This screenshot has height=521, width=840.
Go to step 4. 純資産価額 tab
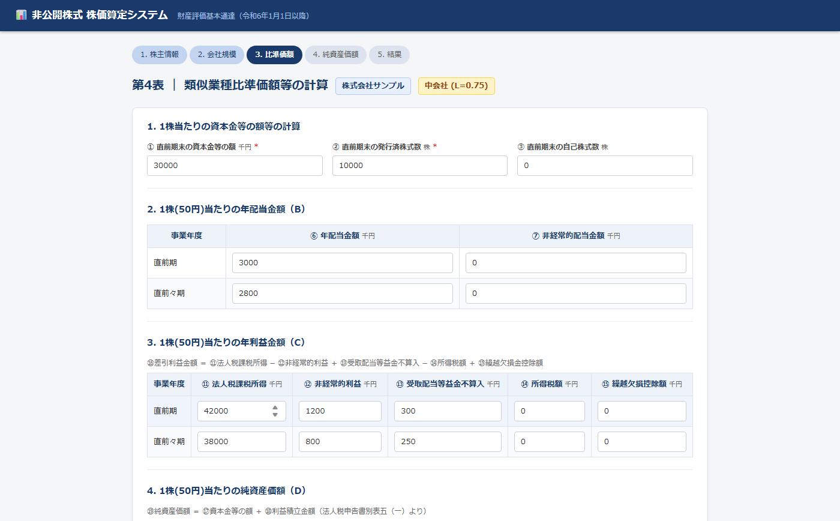point(335,55)
